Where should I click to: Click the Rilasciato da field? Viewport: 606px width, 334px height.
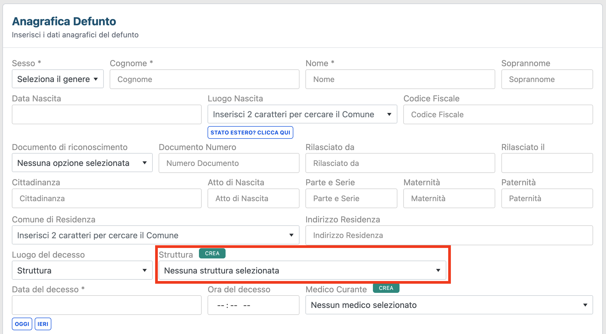400,163
